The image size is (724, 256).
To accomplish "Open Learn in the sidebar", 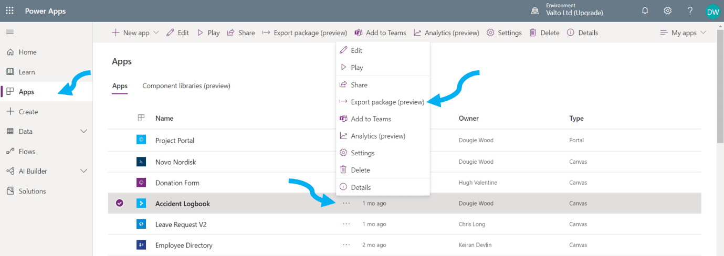I will (x=27, y=72).
